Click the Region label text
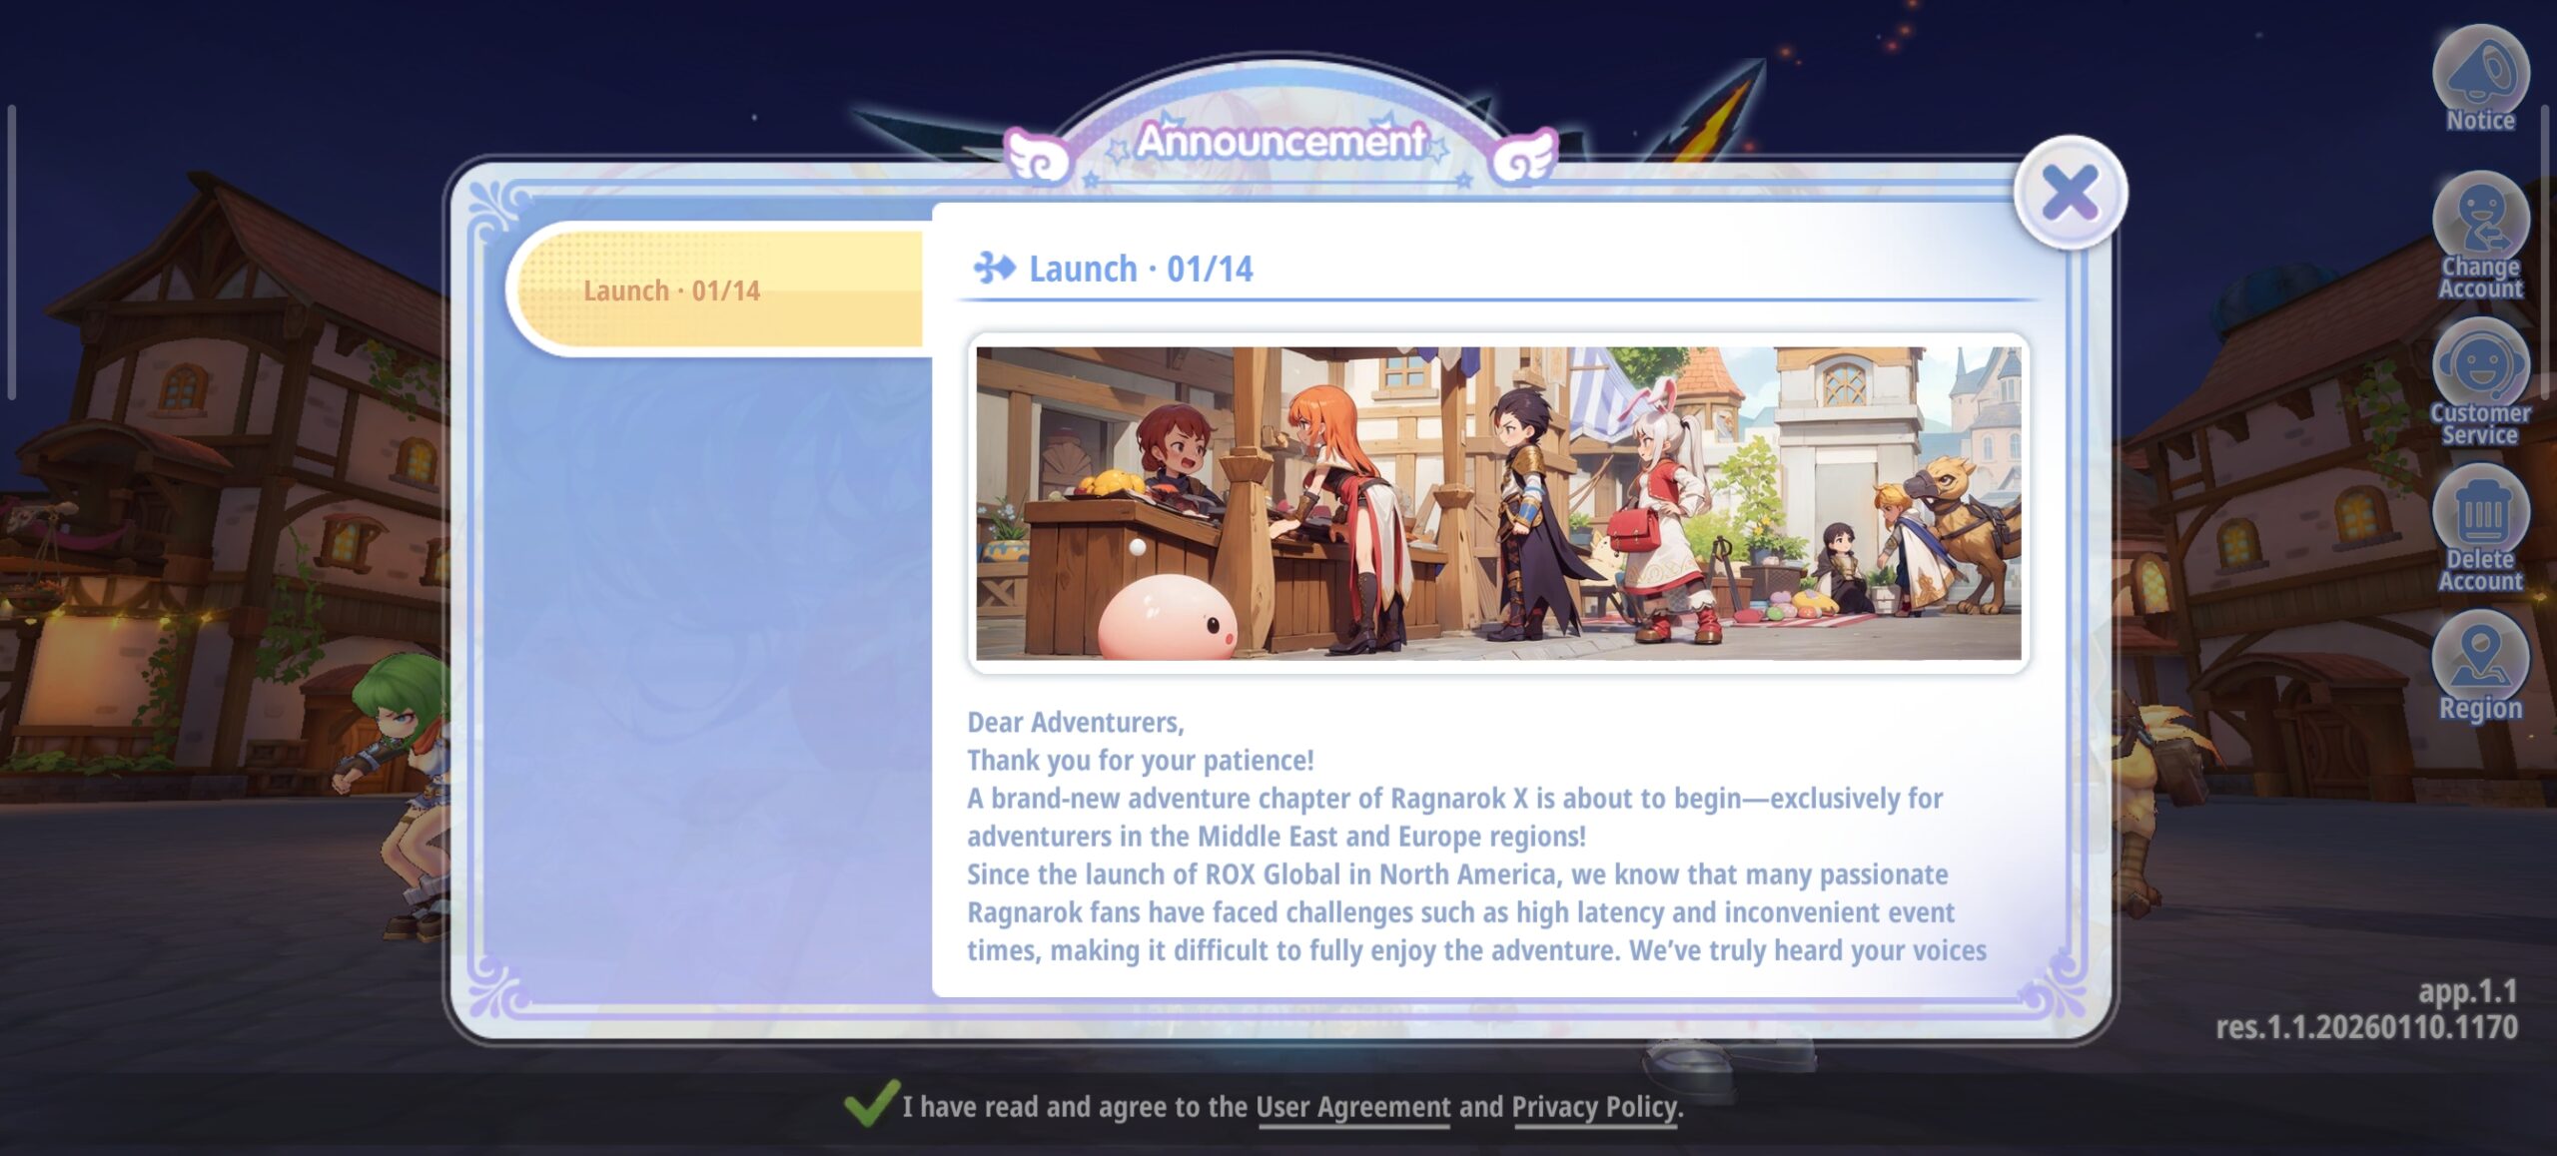The image size is (2557, 1156). point(2479,708)
